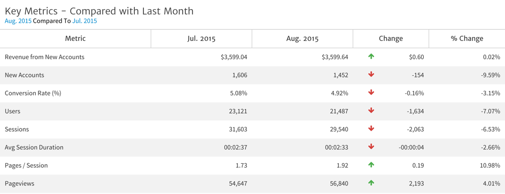Select the Users metric label
Image resolution: width=505 pixels, height=194 pixels.
point(13,111)
